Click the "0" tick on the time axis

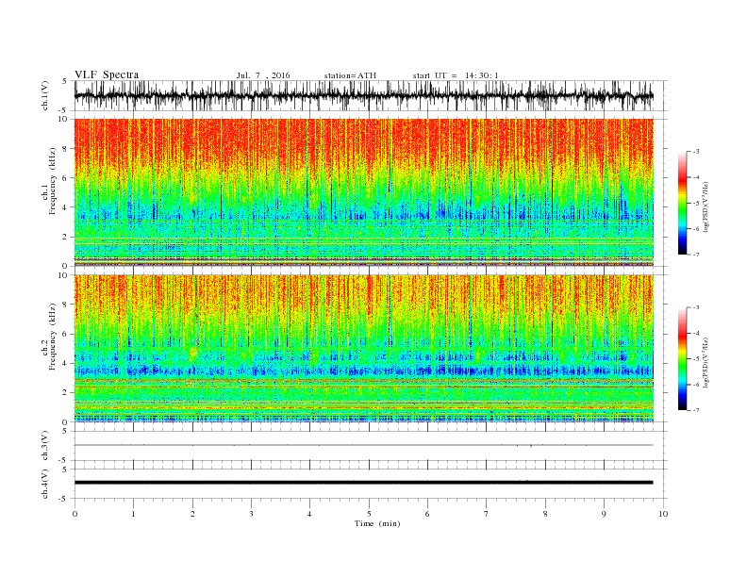click(75, 514)
